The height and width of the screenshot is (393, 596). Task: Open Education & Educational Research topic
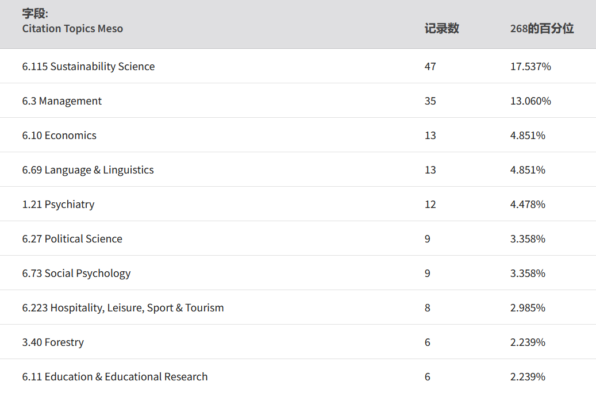click(x=115, y=377)
